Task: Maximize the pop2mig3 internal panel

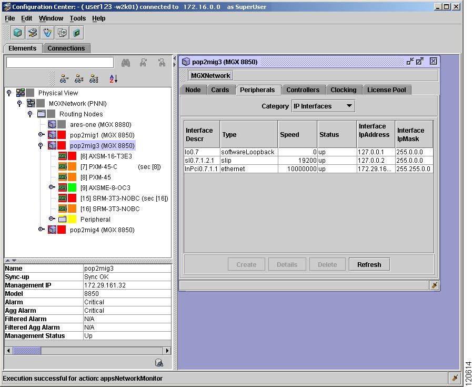Action: pos(420,62)
